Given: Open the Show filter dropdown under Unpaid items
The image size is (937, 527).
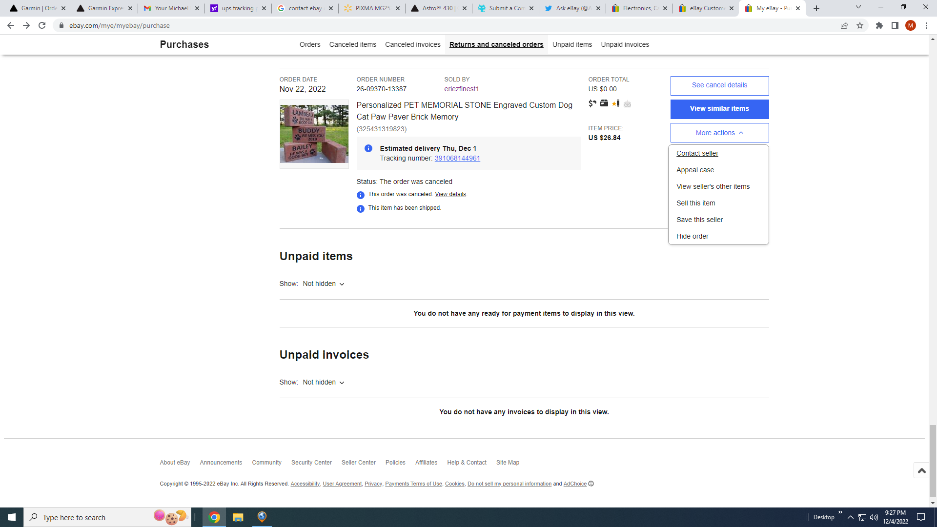Looking at the screenshot, I should tap(323, 284).
